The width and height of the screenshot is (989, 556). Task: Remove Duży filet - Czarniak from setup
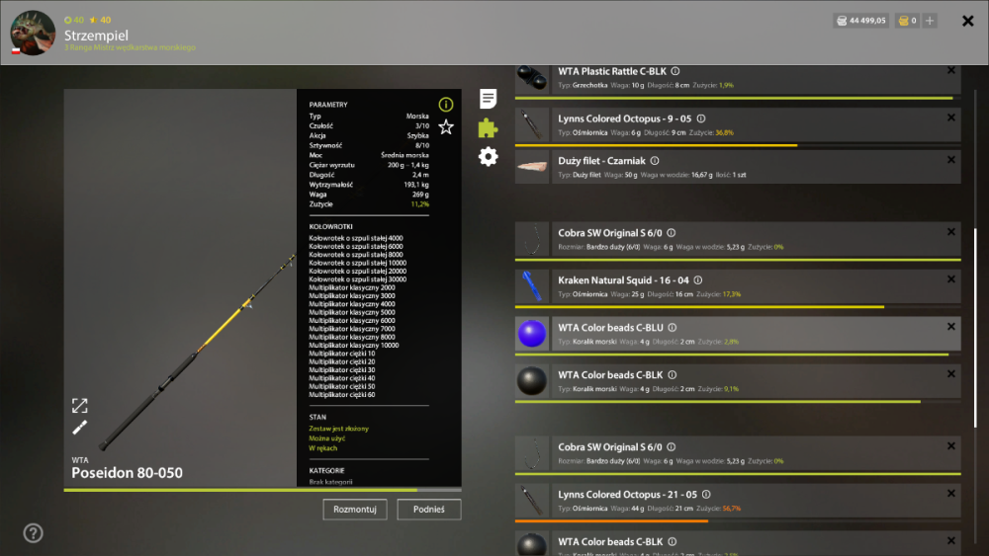point(951,160)
